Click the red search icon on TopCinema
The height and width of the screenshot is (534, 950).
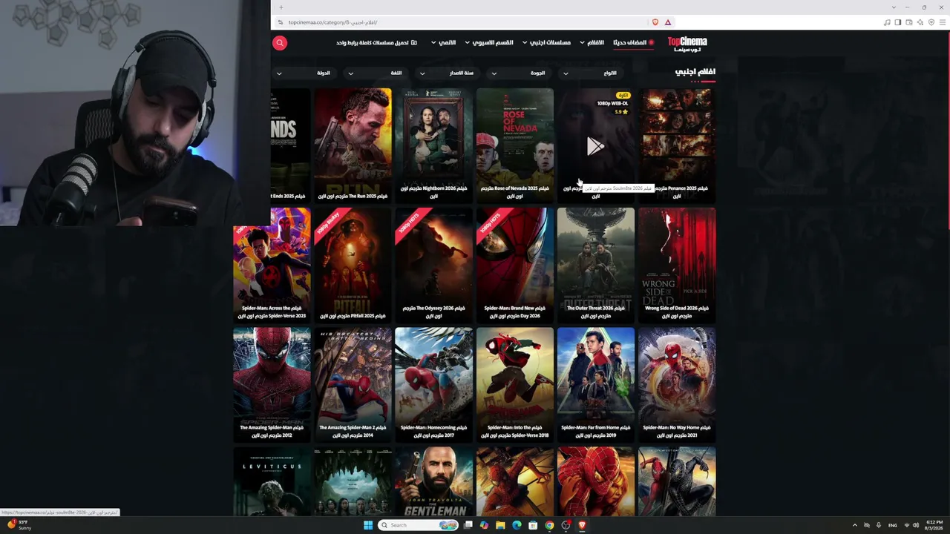280,43
